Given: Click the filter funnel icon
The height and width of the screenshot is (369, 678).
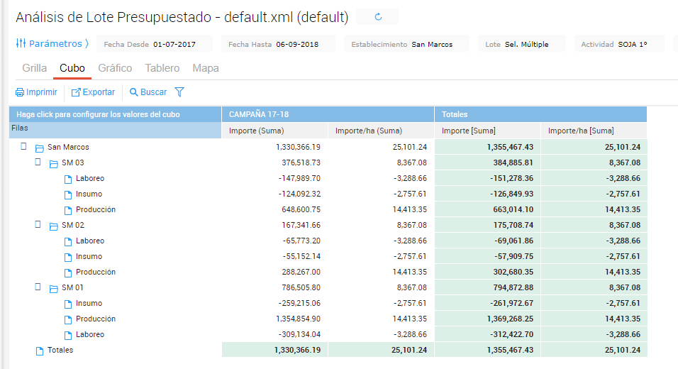Looking at the screenshot, I should coord(179,92).
